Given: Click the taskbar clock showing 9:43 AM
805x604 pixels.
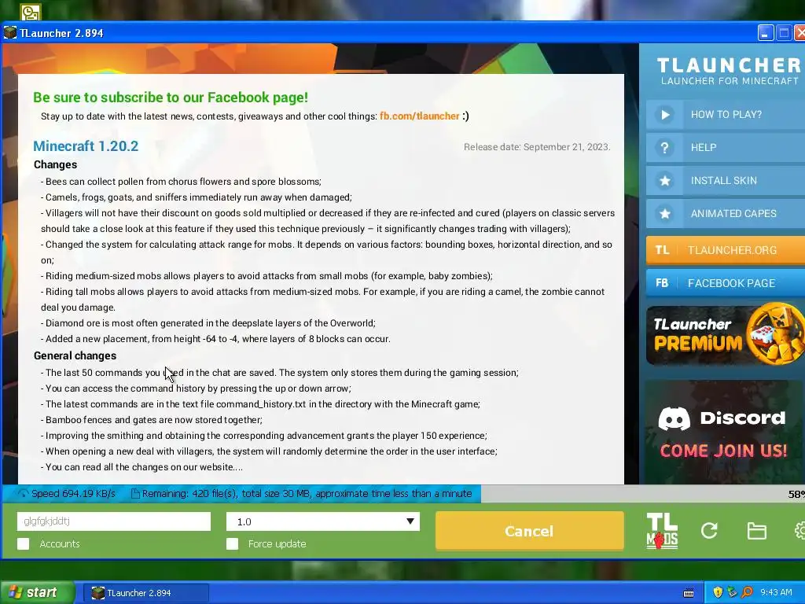Looking at the screenshot, I should tap(776, 593).
